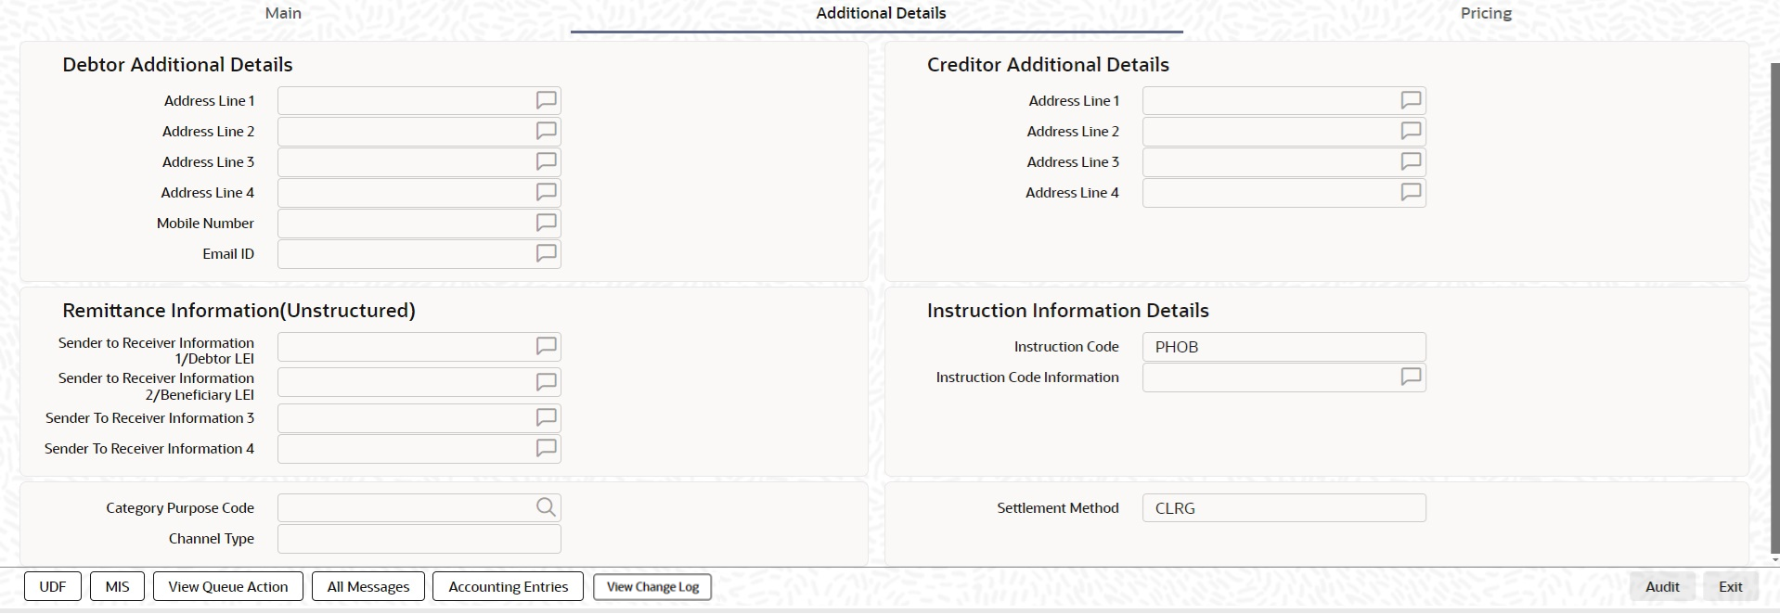1780x614 pixels.
Task: Click the Channel Type input field
Action: tap(419, 539)
